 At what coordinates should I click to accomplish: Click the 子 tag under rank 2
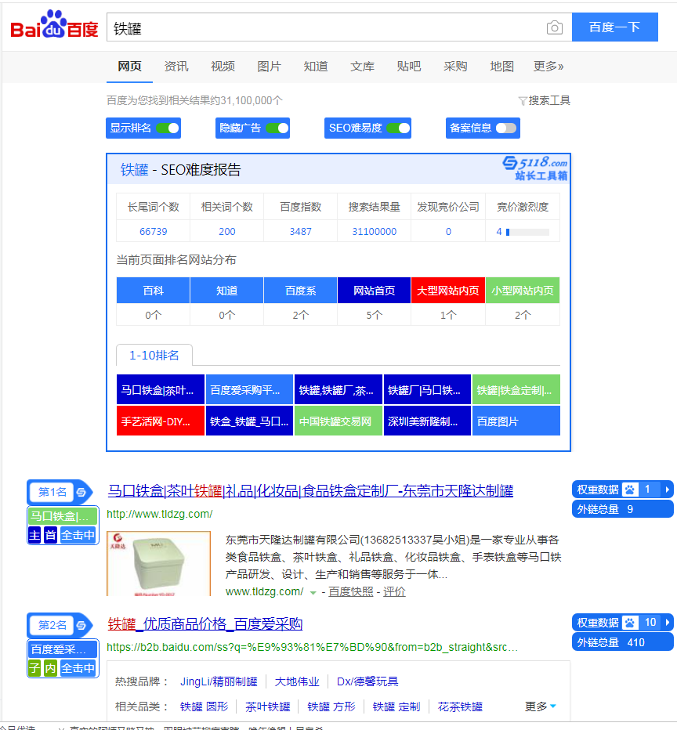coord(34,668)
